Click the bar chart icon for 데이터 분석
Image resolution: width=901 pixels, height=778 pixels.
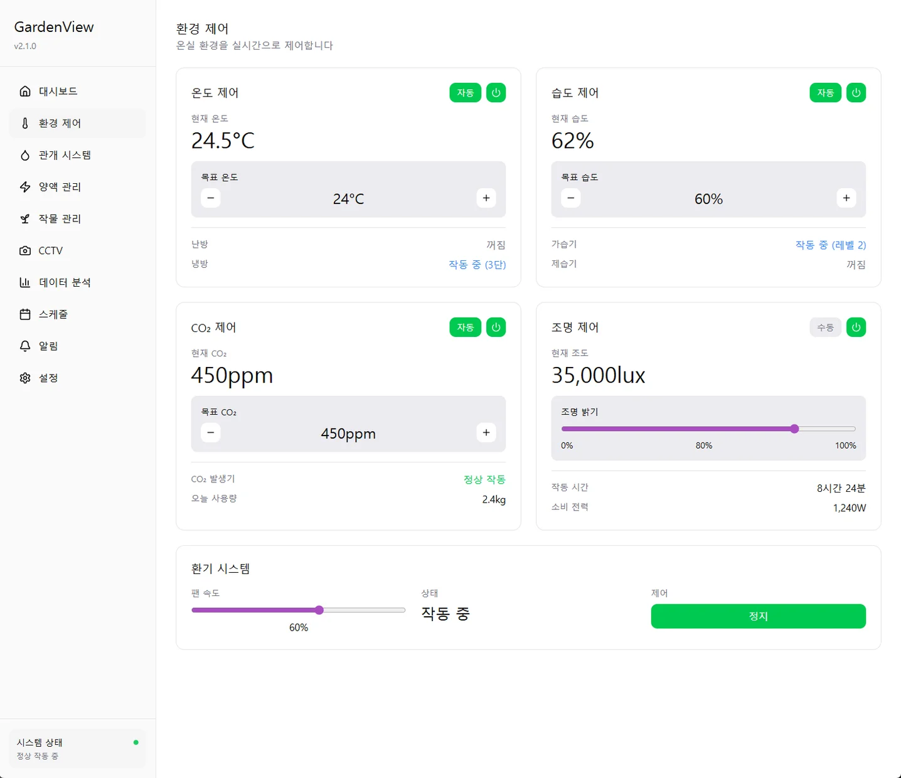point(25,282)
